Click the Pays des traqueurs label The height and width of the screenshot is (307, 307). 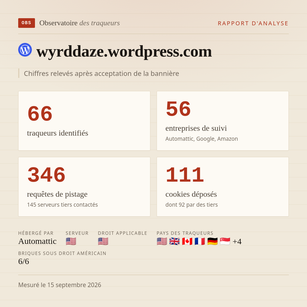point(185,233)
